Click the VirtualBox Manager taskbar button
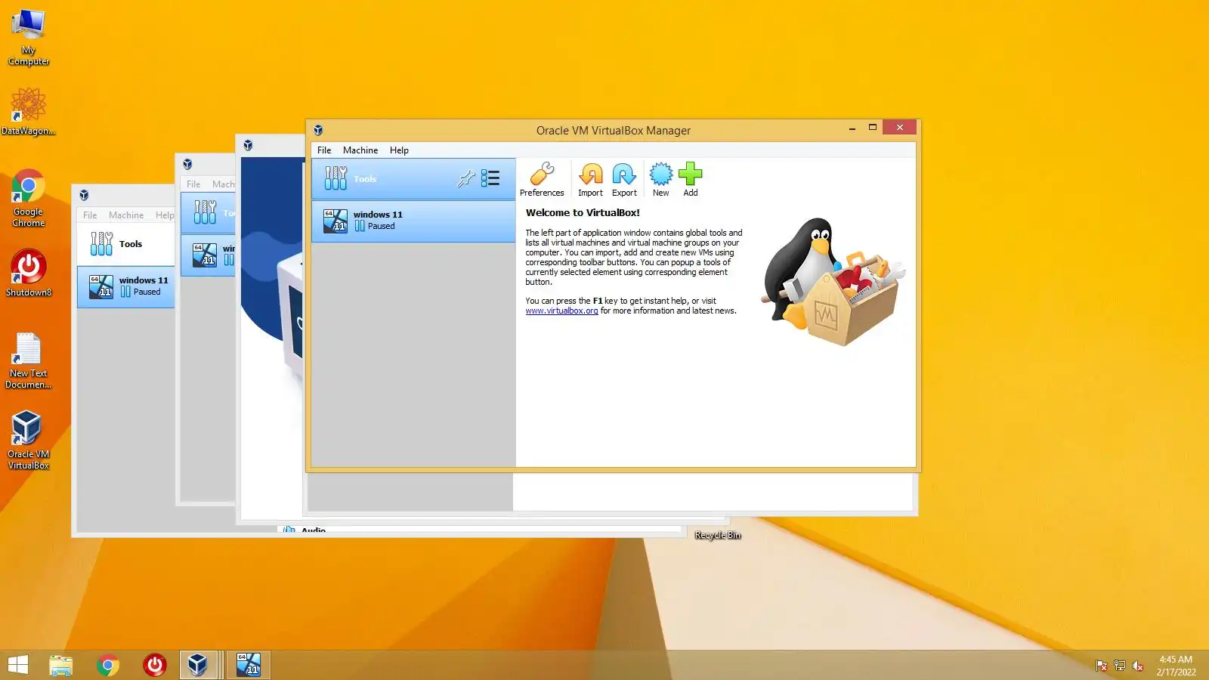 click(x=198, y=665)
